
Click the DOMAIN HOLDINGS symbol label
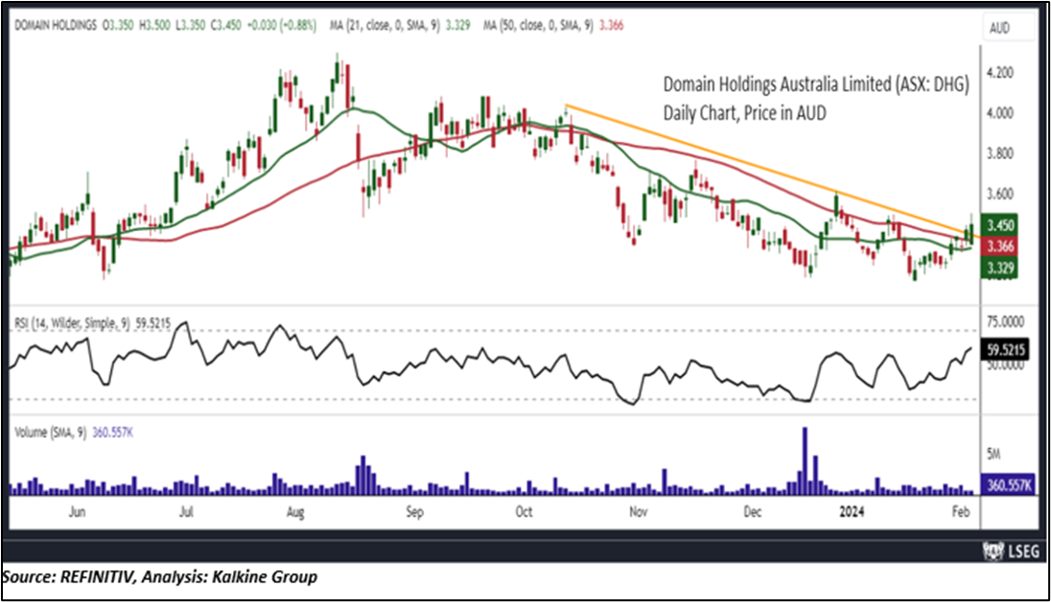click(56, 26)
